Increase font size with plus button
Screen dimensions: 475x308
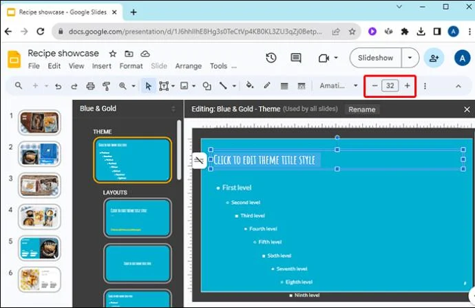tap(407, 86)
